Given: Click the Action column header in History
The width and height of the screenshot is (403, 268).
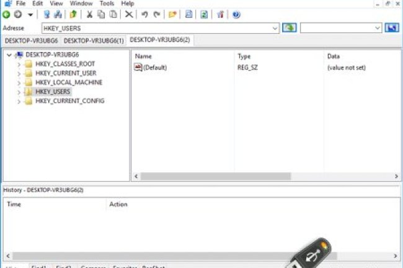Looking at the screenshot, I should tap(118, 204).
